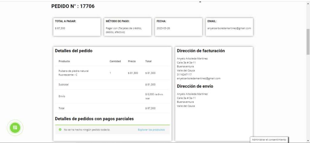Viewport: 310px width, 143px height.
Task: Open the Explorar los productos link
Action: [151, 130]
